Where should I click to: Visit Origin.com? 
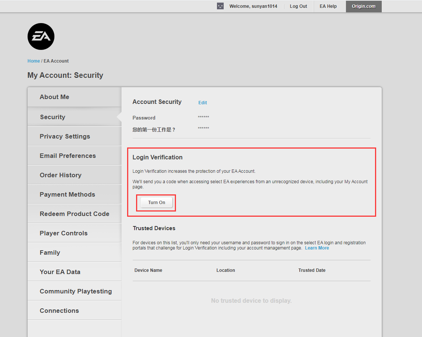coord(363,6)
